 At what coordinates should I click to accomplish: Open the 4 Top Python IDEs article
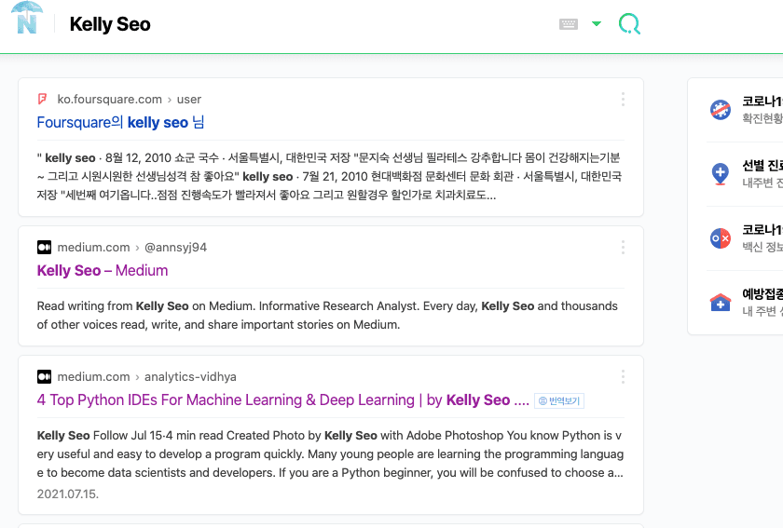pyautogui.click(x=283, y=399)
